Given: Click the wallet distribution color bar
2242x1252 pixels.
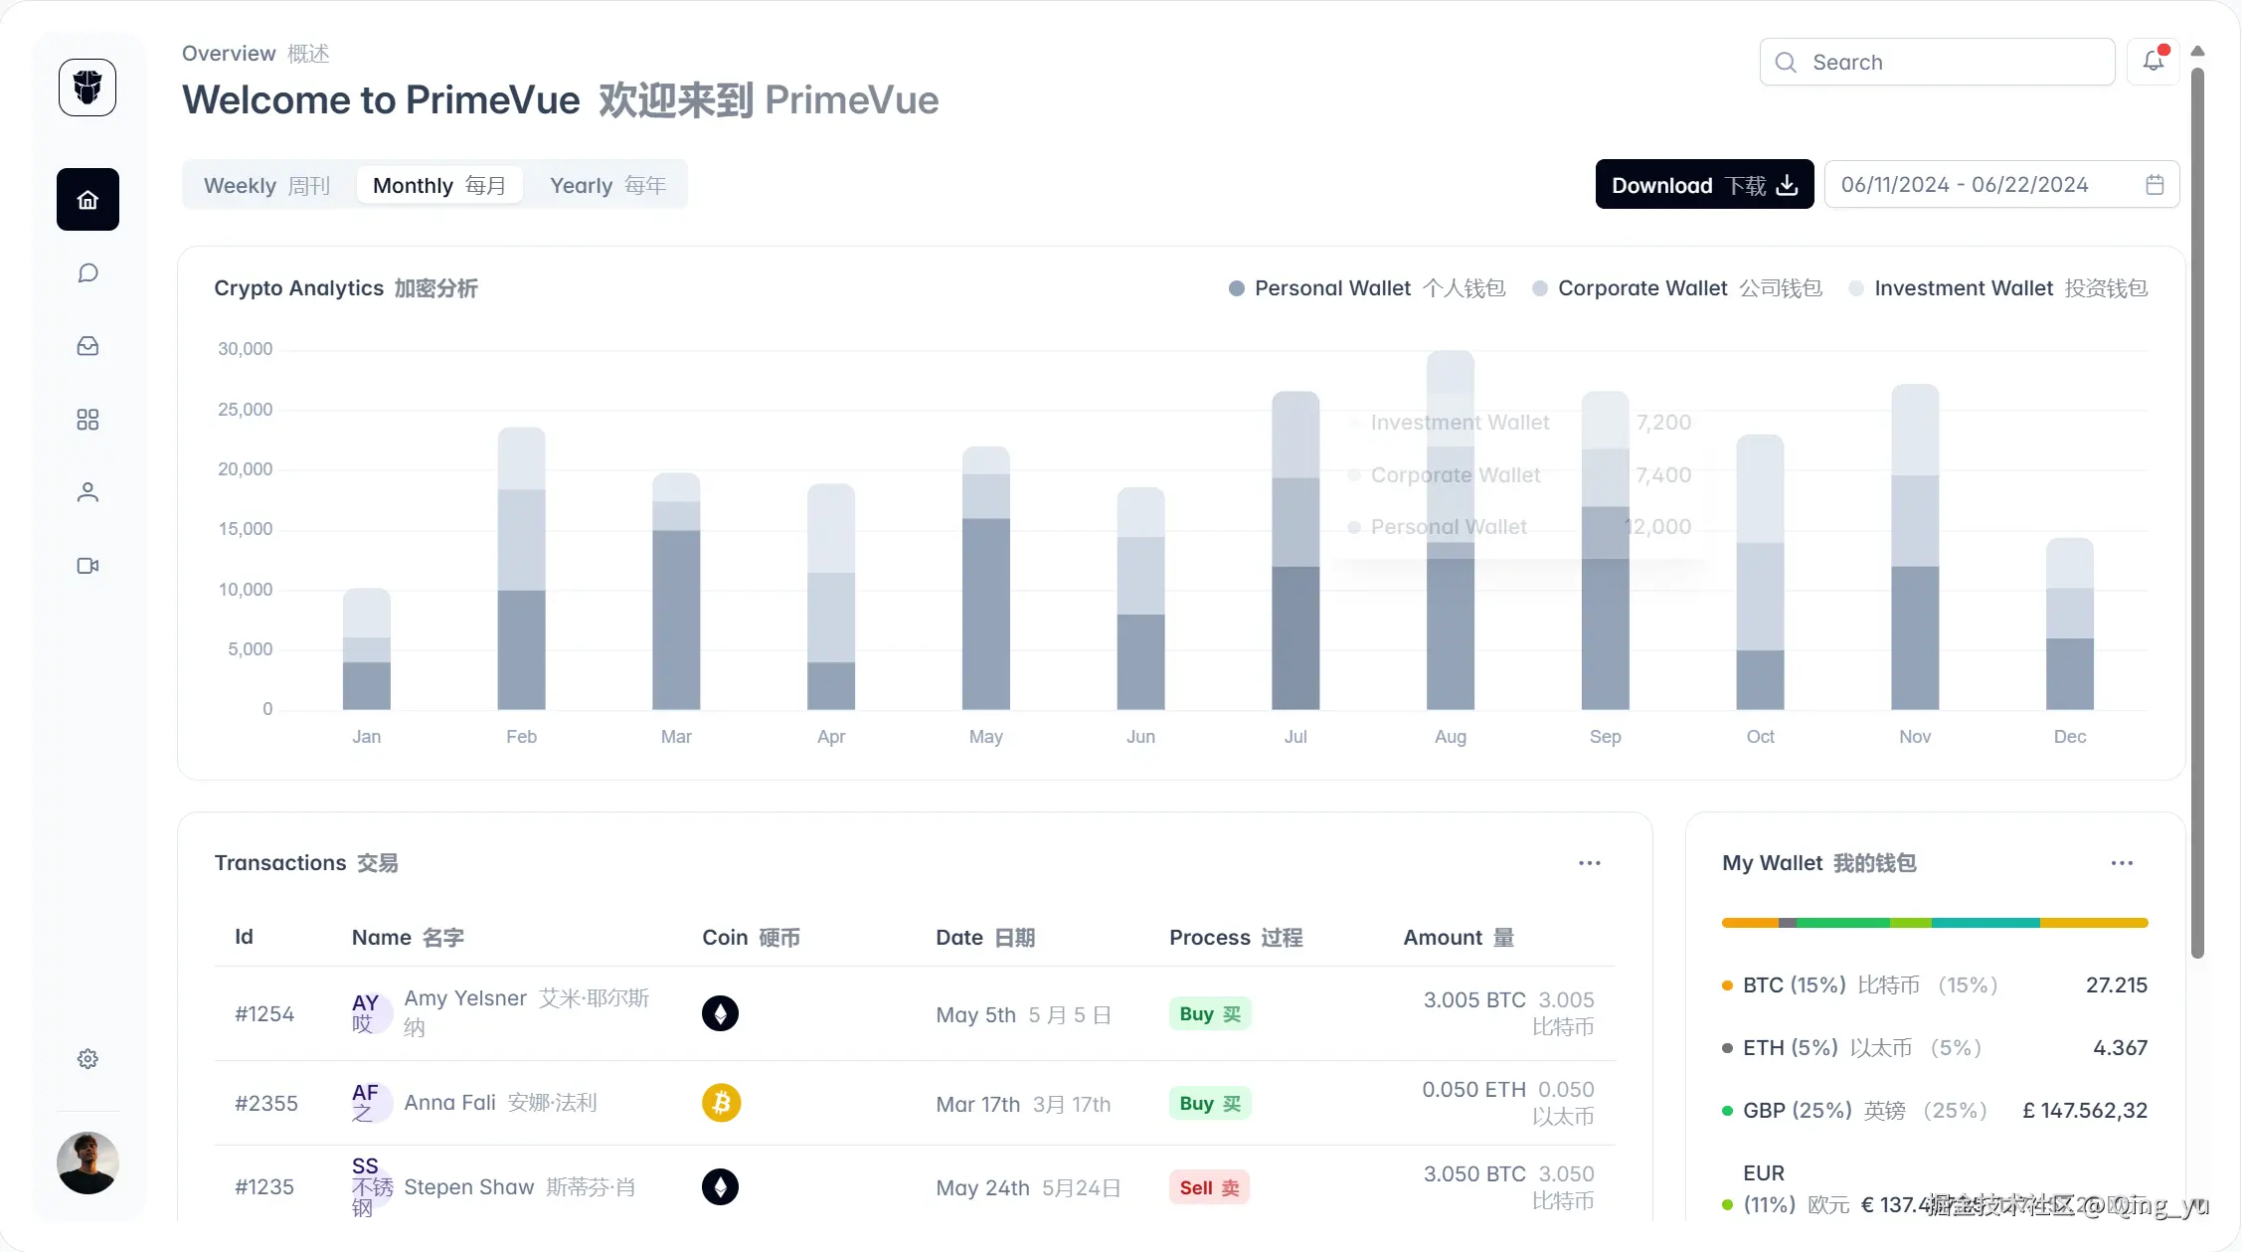Looking at the screenshot, I should tap(1934, 923).
